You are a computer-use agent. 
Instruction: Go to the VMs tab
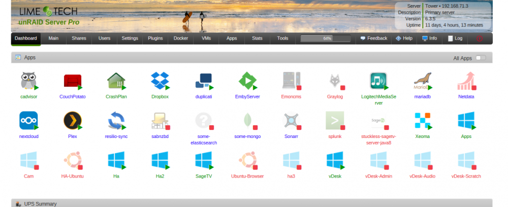pos(206,38)
